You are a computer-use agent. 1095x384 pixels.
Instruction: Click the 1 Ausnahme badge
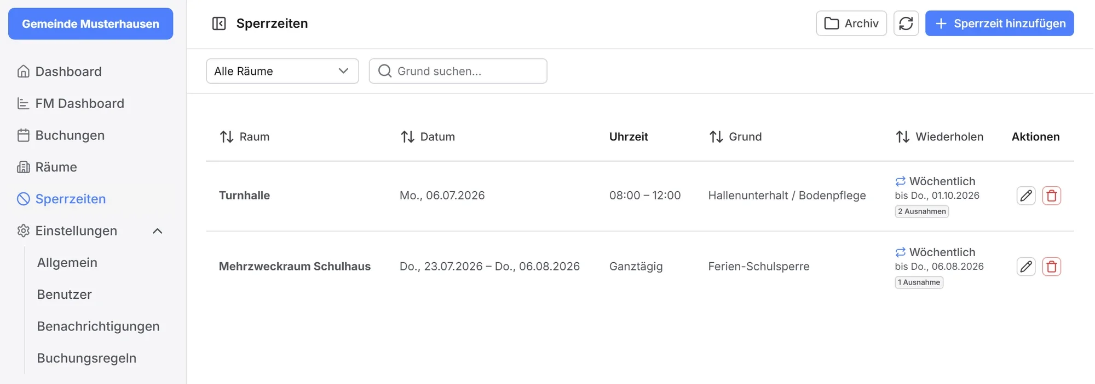coord(919,282)
